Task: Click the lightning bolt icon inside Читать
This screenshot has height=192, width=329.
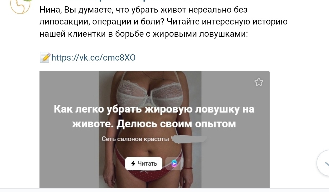Action: pos(133,163)
